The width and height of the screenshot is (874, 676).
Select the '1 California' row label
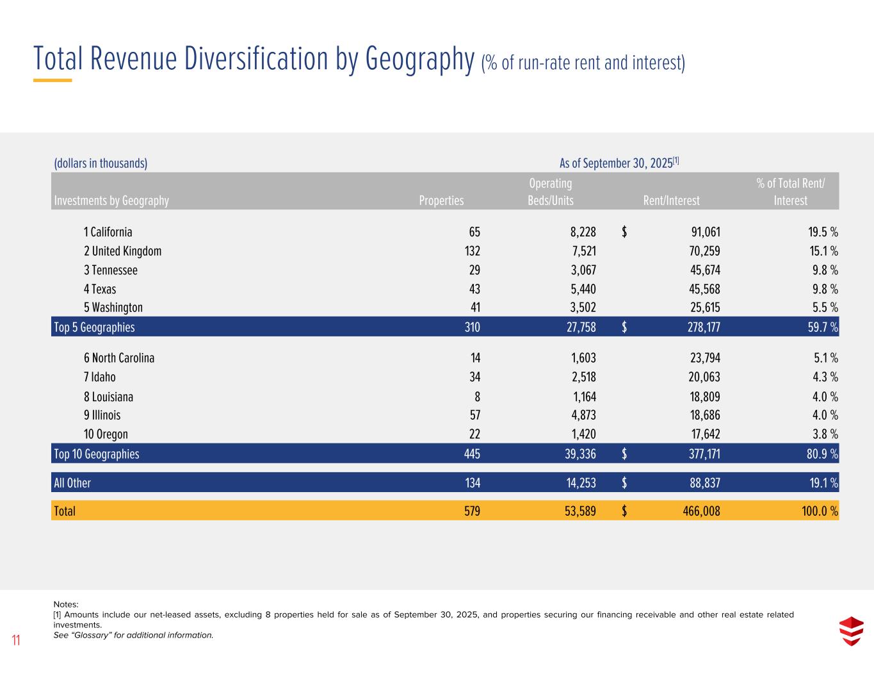[x=108, y=232]
